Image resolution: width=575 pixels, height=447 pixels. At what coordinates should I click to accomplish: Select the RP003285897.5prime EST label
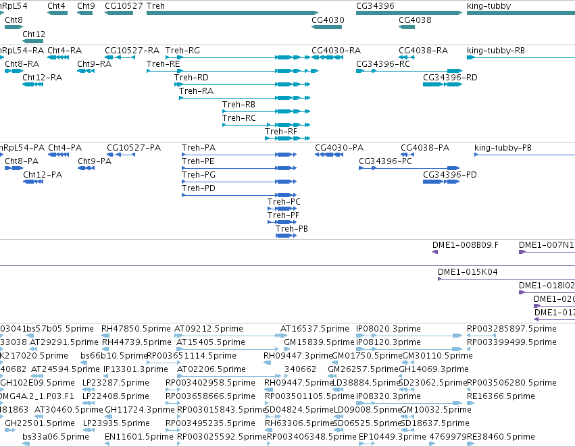tap(511, 329)
